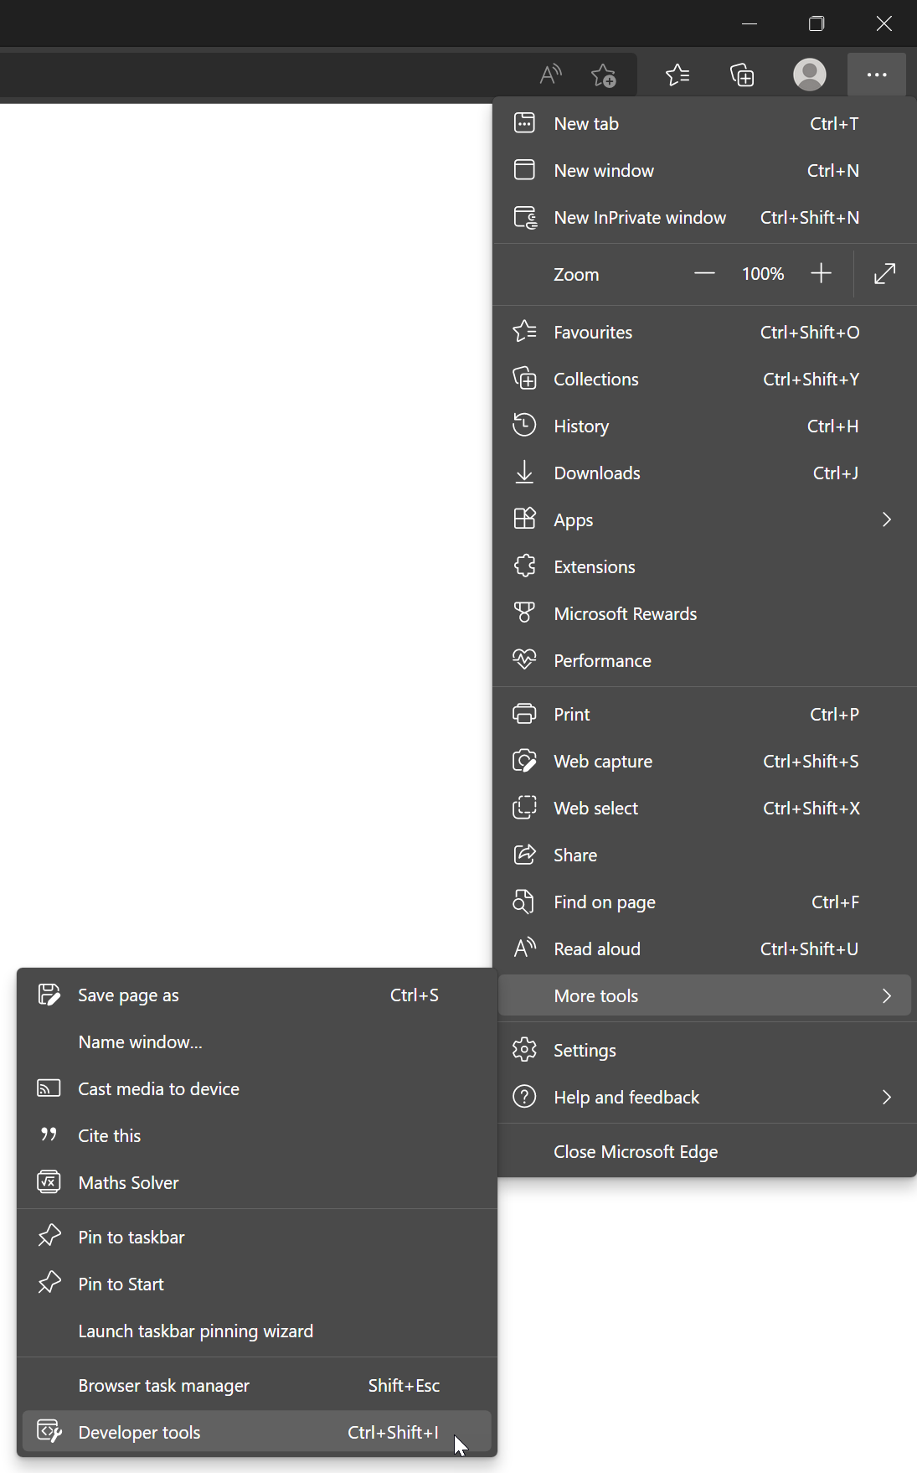Zoom in with the plus button
The height and width of the screenshot is (1473, 917).
coord(822,273)
